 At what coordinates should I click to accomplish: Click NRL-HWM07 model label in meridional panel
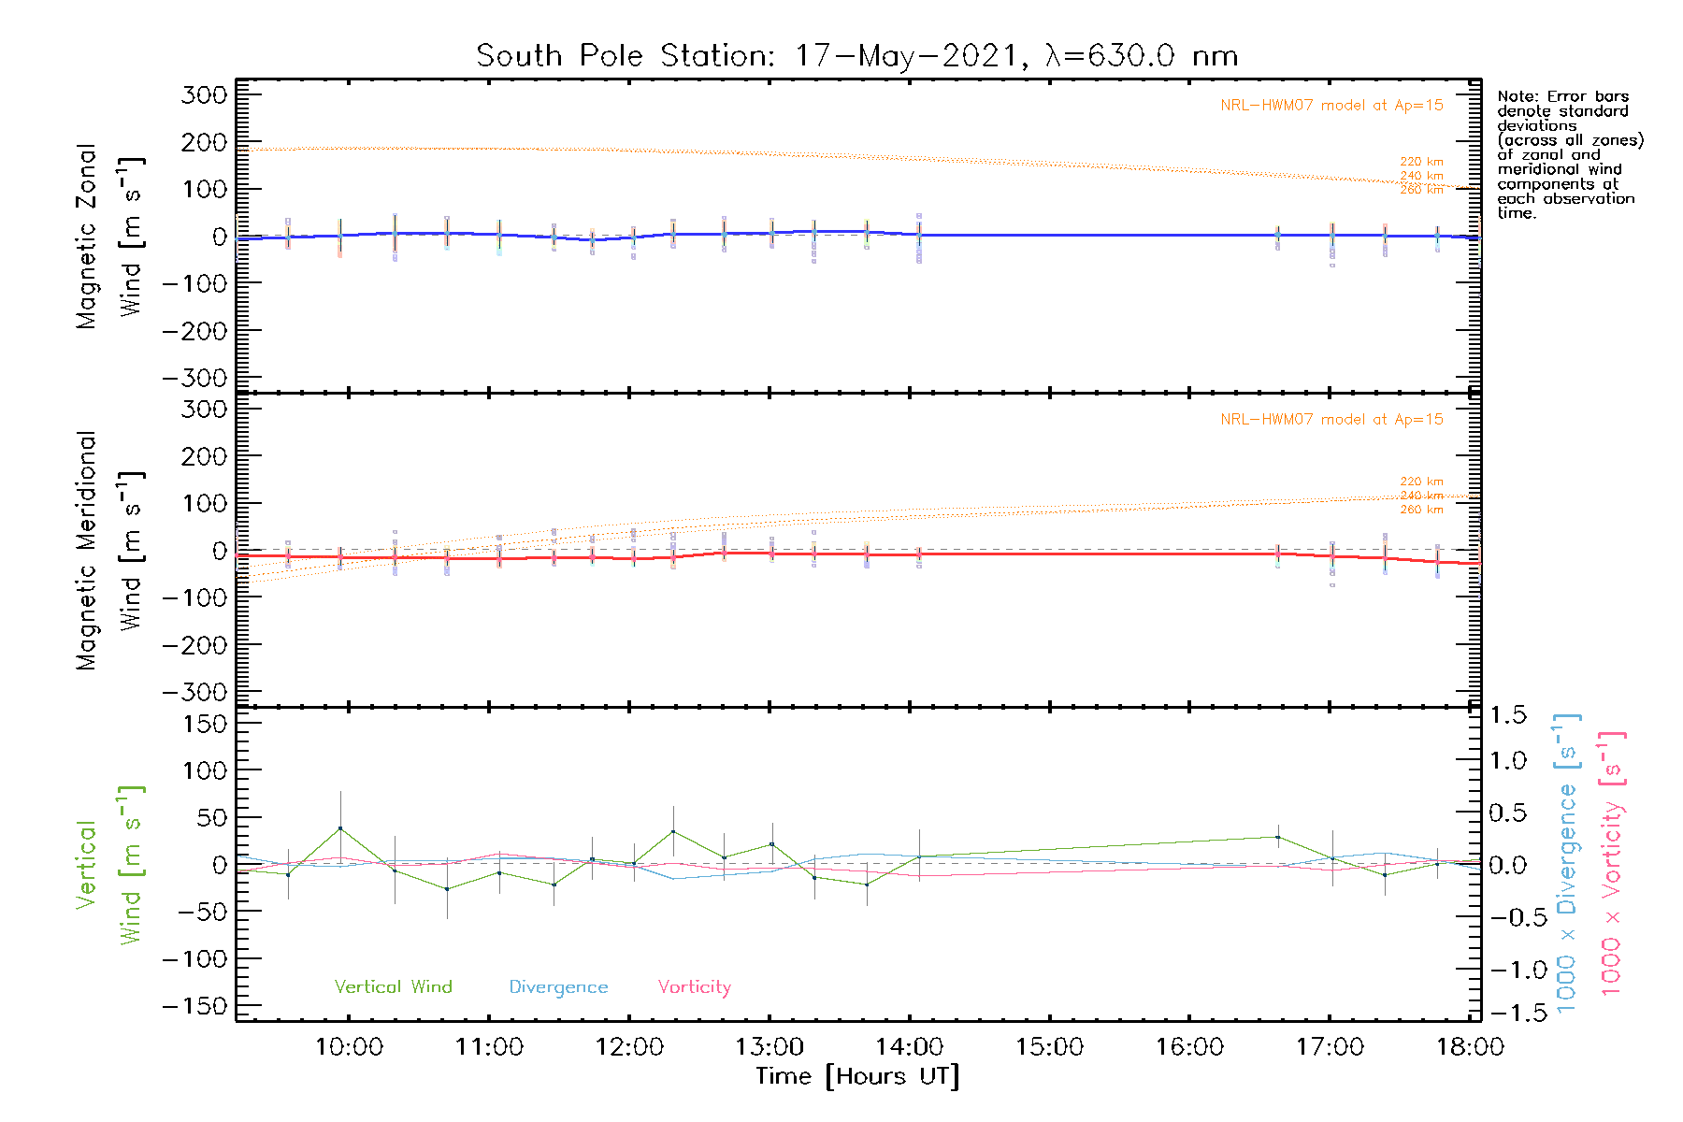coord(1331,420)
